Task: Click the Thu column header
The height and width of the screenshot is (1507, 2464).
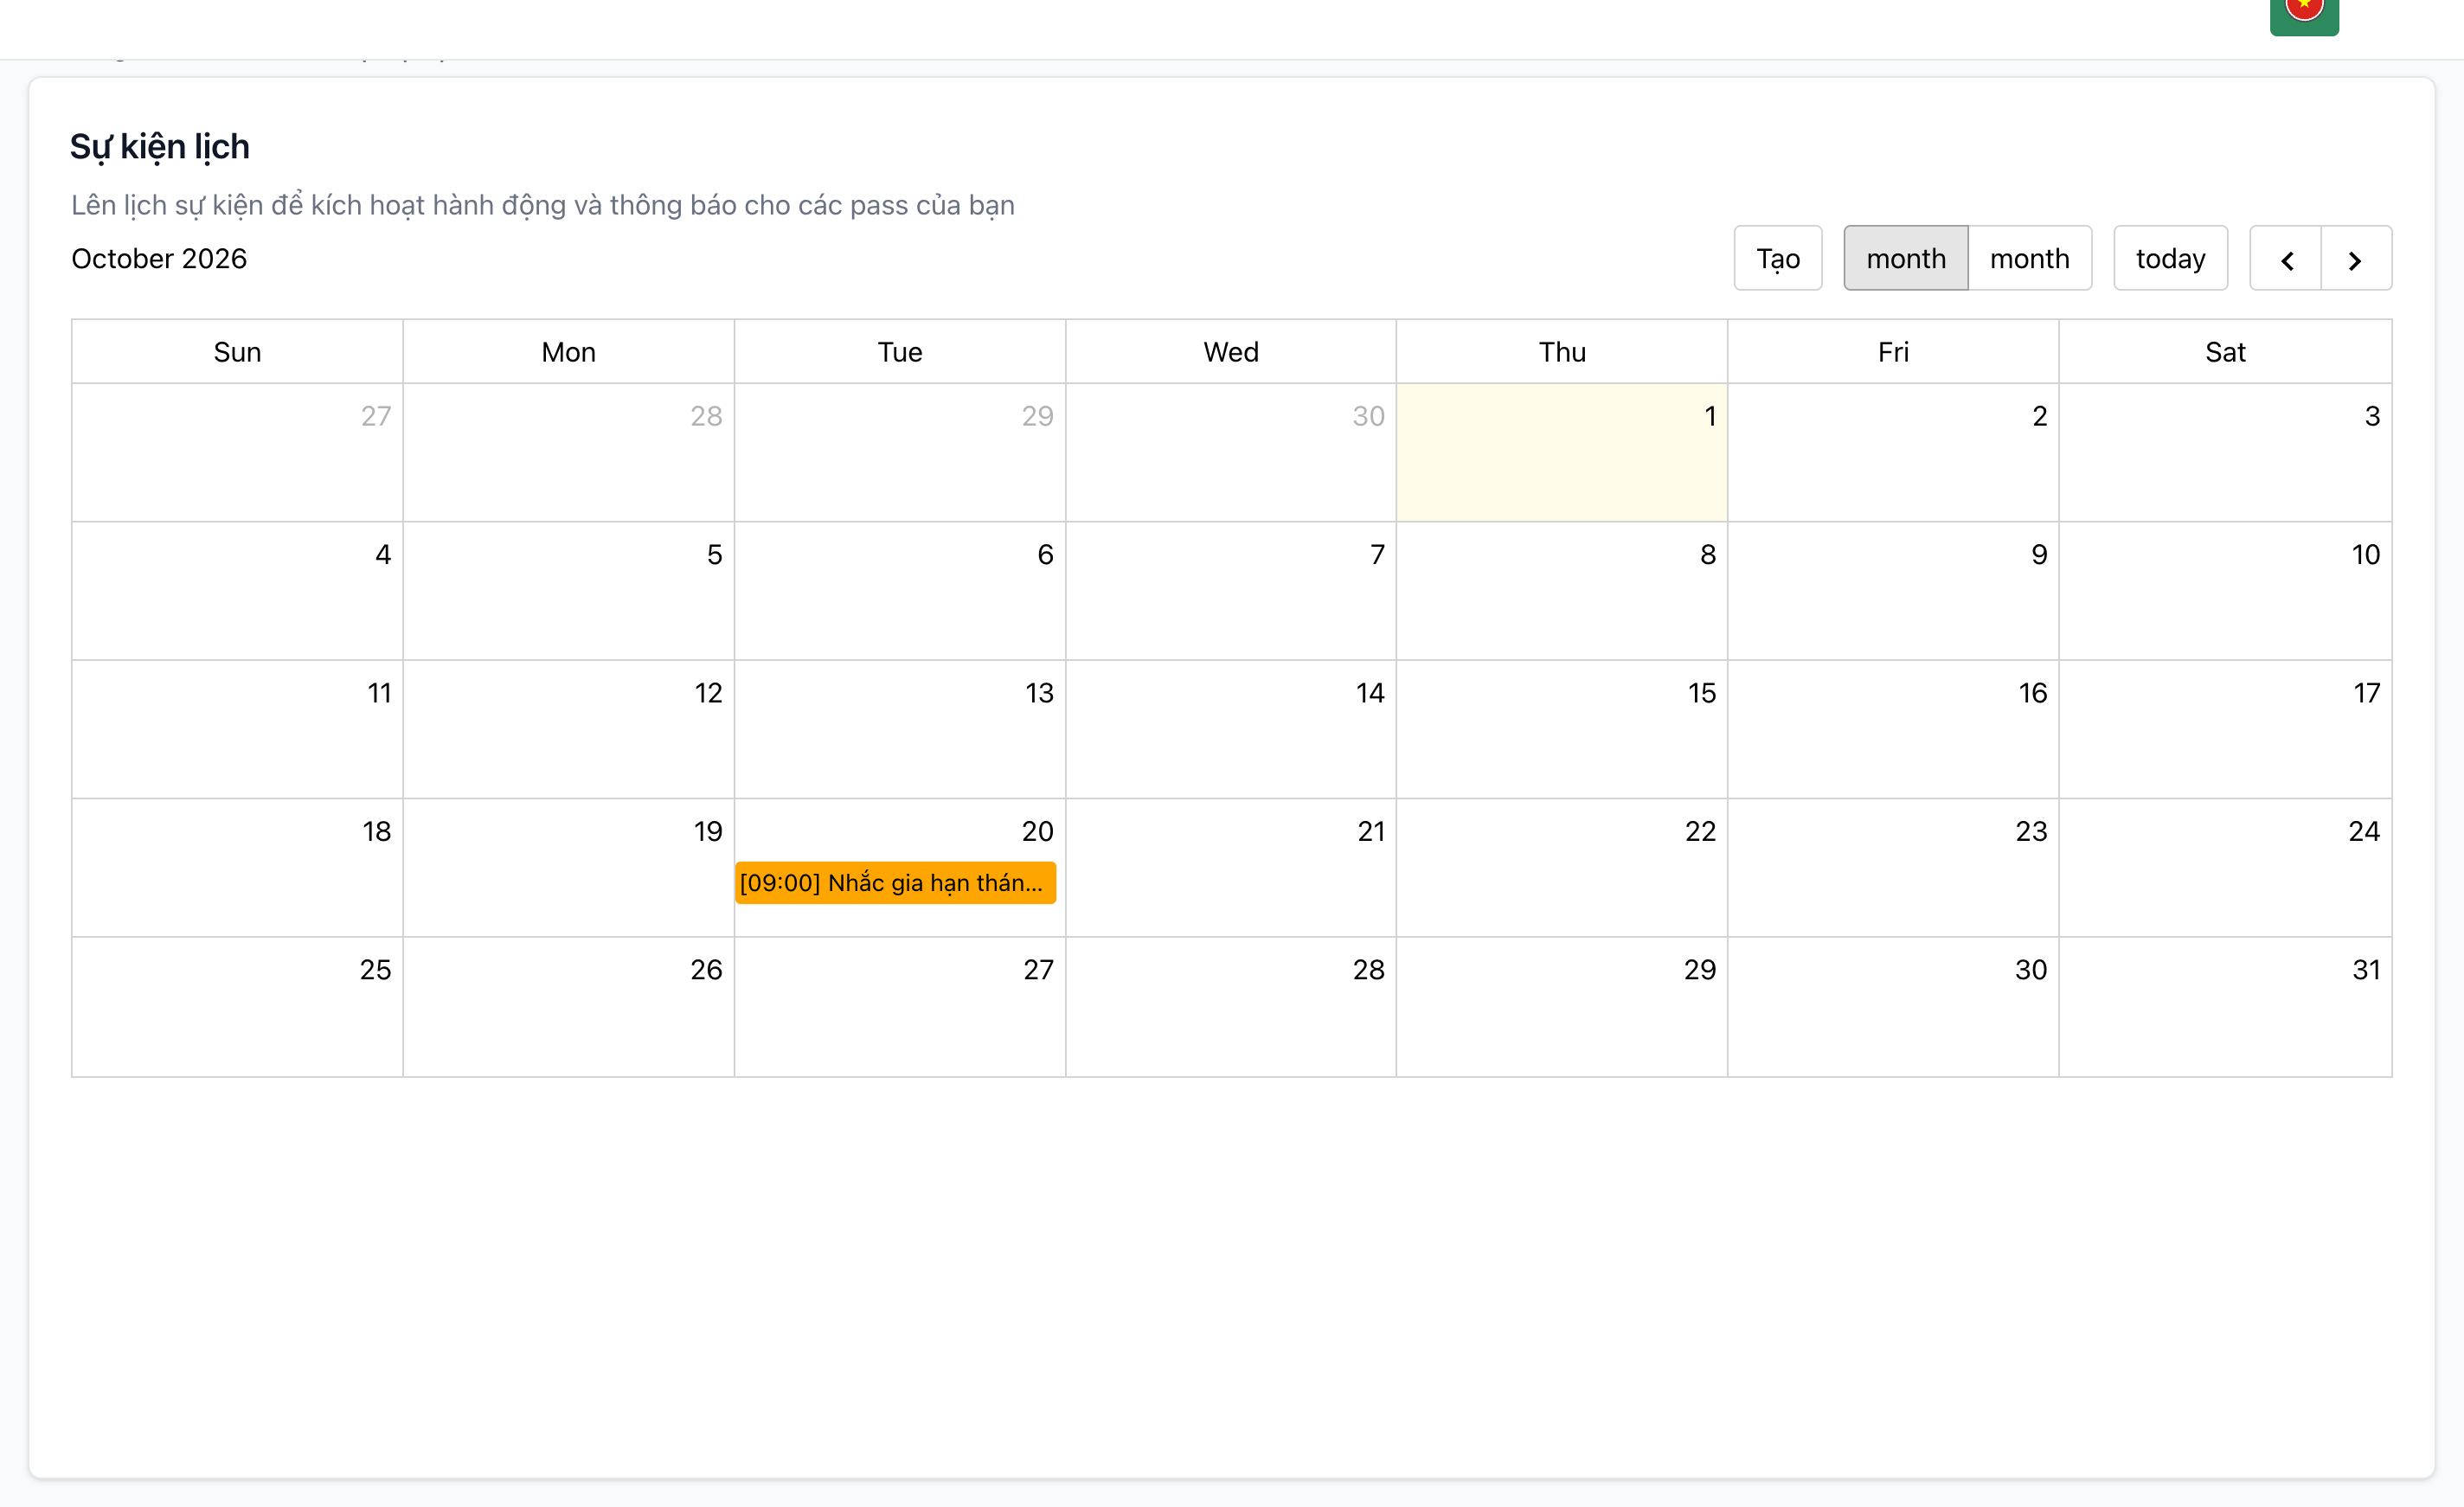Action: pyautogui.click(x=1562, y=352)
